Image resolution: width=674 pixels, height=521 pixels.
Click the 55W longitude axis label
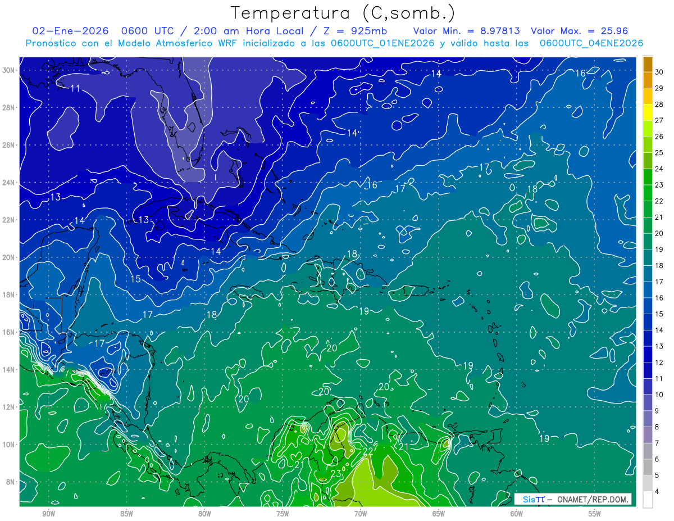pyautogui.click(x=595, y=514)
